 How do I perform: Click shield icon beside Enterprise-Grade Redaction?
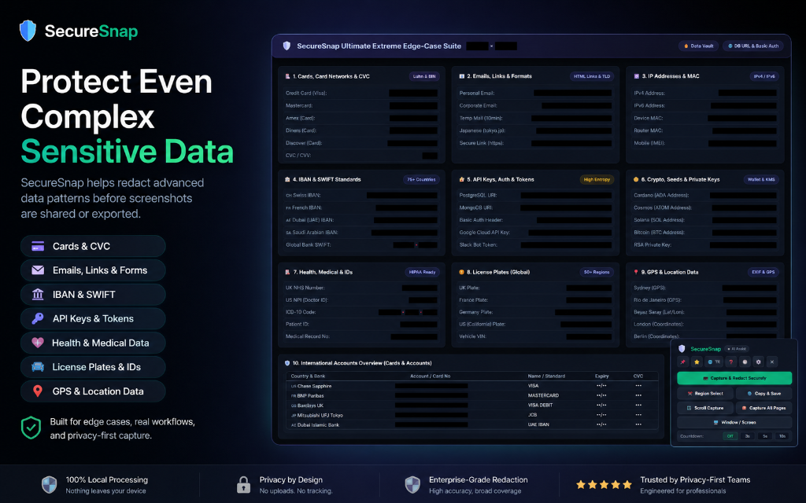pos(412,484)
